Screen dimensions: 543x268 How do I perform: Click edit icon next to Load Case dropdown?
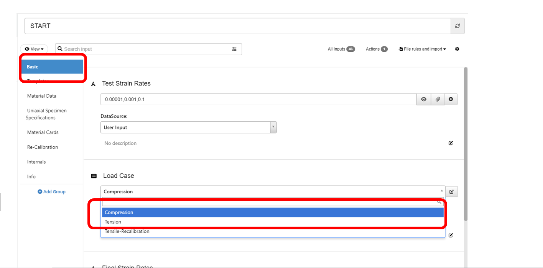pyautogui.click(x=451, y=191)
